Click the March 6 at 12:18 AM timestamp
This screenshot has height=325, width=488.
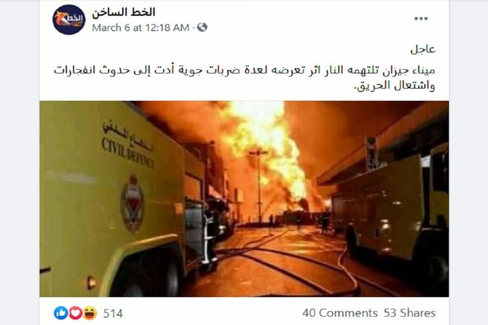[141, 28]
